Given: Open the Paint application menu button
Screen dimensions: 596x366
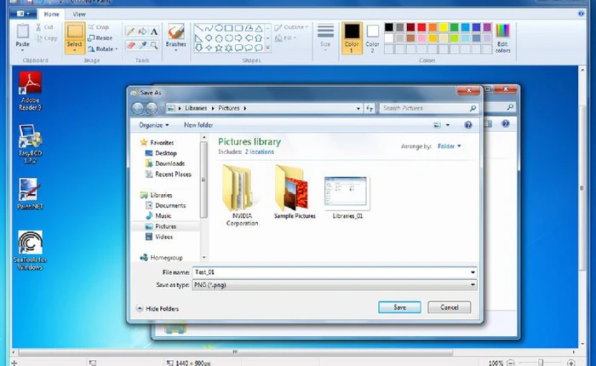Looking at the screenshot, I should click(x=24, y=14).
